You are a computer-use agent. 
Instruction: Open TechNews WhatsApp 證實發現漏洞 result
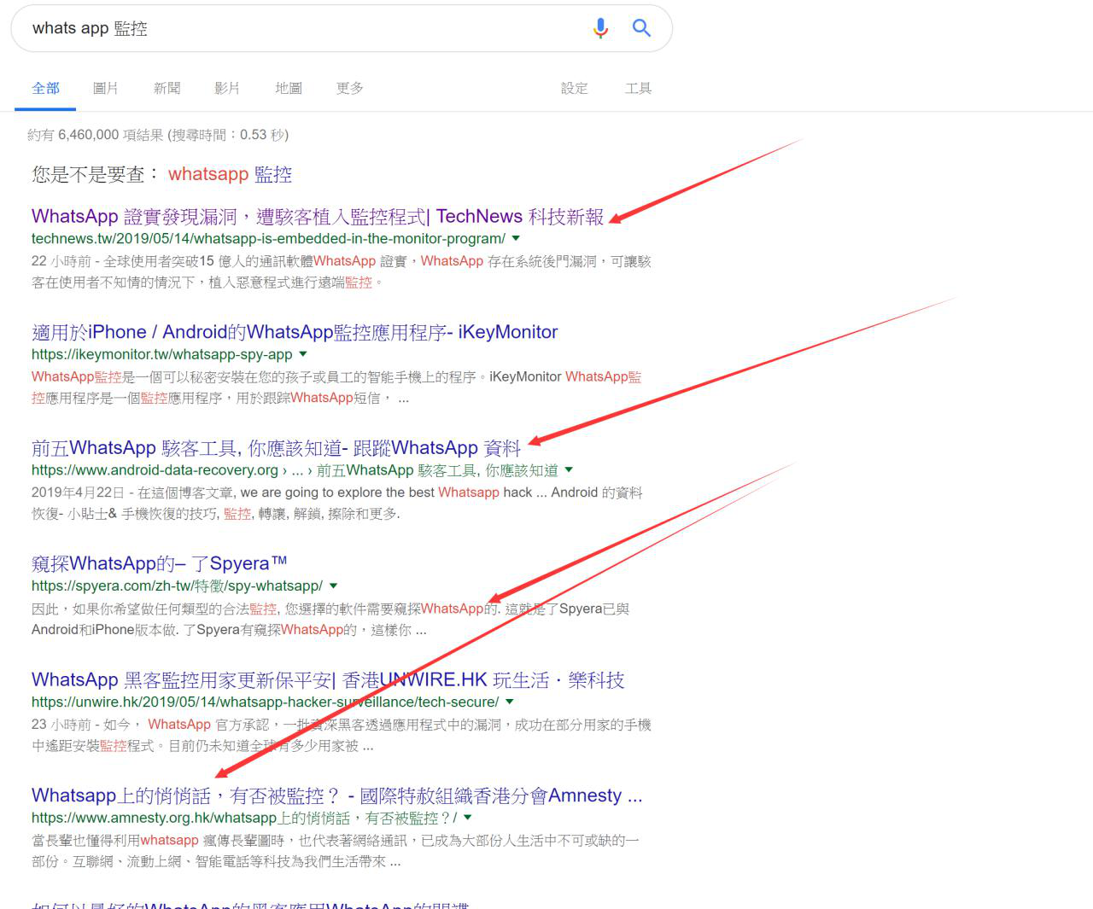[318, 216]
